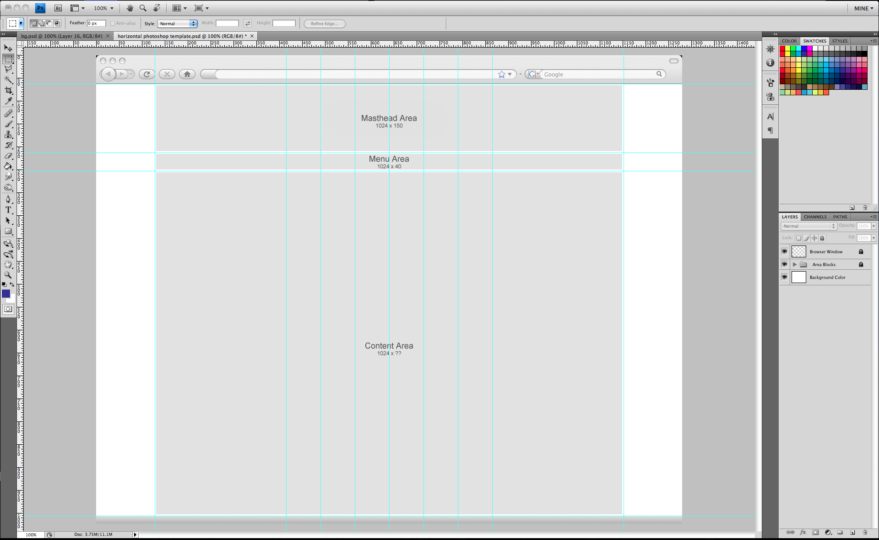
Task: Click the foreground color swatch
Action: pyautogui.click(x=6, y=294)
